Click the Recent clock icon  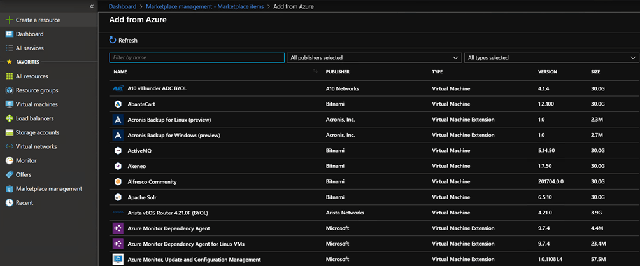click(10, 203)
